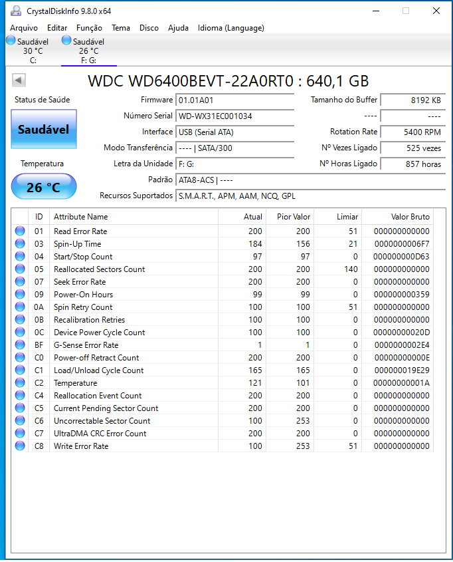453x562 pixels.
Task: Select the F: G: drive health orb
Action: click(x=66, y=41)
